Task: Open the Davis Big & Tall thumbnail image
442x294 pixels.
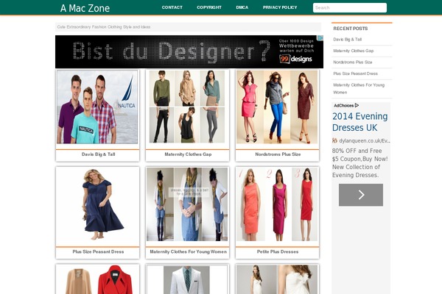Action: point(97,107)
